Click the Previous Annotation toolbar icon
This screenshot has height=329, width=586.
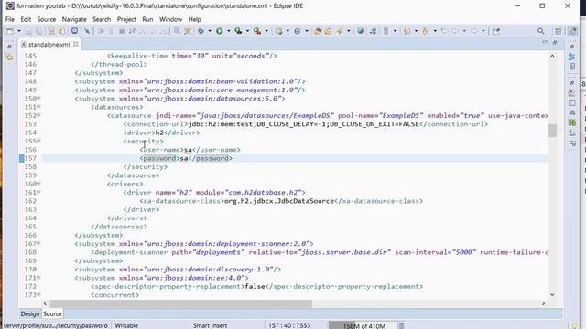click(x=425, y=31)
